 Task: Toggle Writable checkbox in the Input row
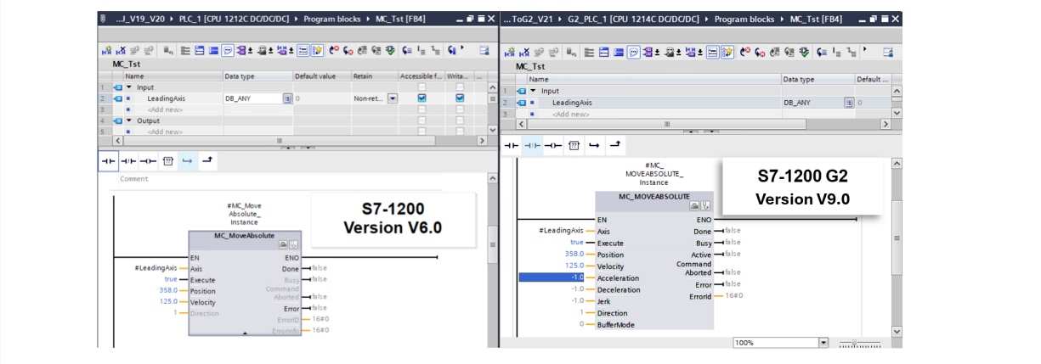tap(460, 87)
